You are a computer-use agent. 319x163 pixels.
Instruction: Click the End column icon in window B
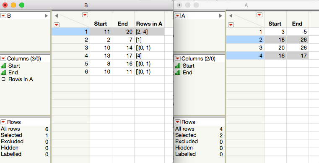click(x=3, y=72)
